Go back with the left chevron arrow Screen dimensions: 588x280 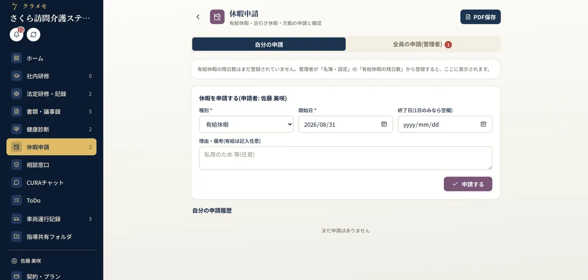tap(198, 17)
